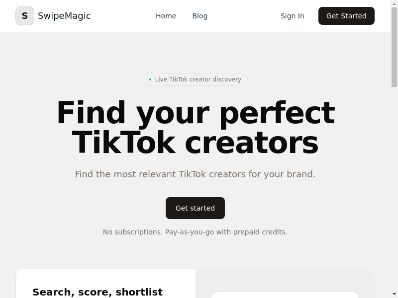The width and height of the screenshot is (398, 298).
Task: Click the SwipeMagic brand name
Action: click(x=64, y=16)
